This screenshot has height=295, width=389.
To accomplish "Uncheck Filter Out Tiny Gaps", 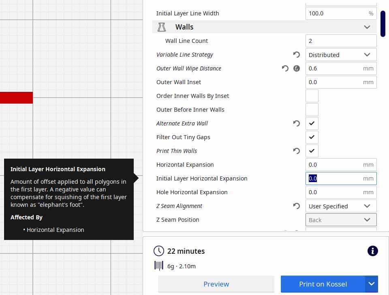I will pyautogui.click(x=312, y=137).
